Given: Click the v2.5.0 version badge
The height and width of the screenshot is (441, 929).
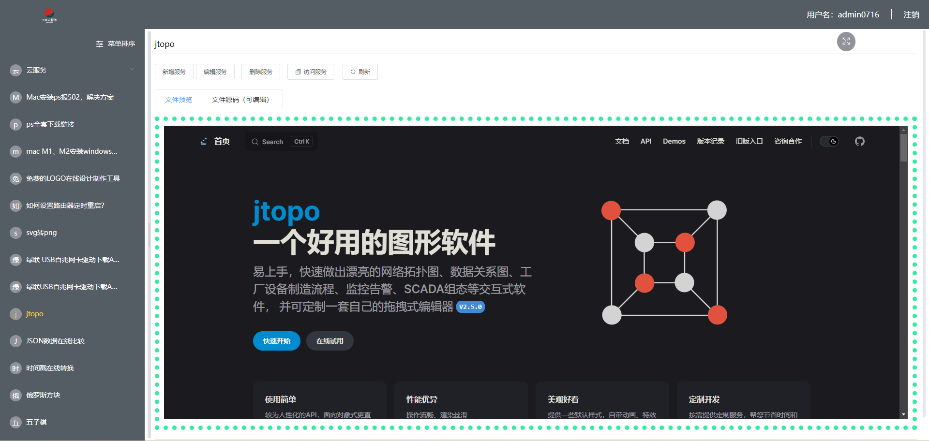Looking at the screenshot, I should (470, 307).
